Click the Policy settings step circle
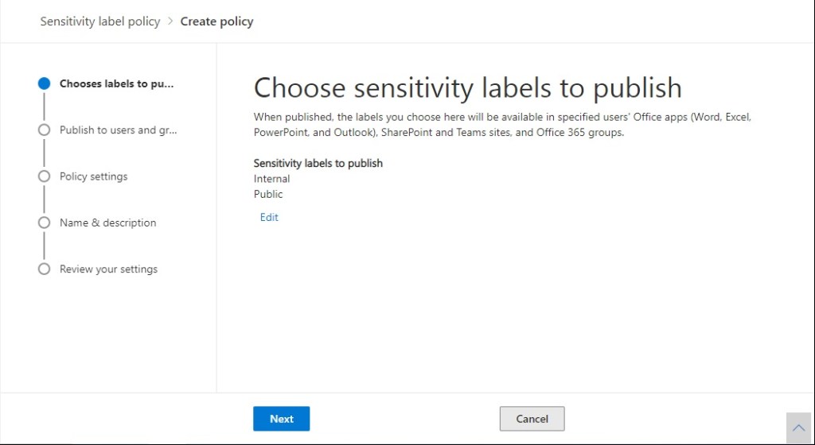Viewport: 815px width, 445px height. point(45,176)
